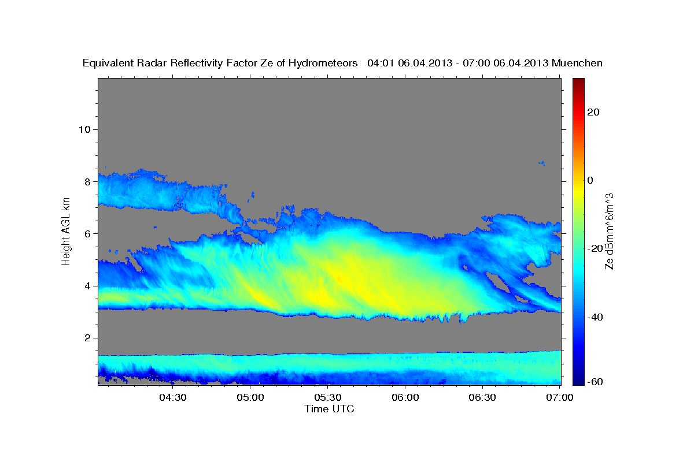Click the colorbar label -20

596,248
